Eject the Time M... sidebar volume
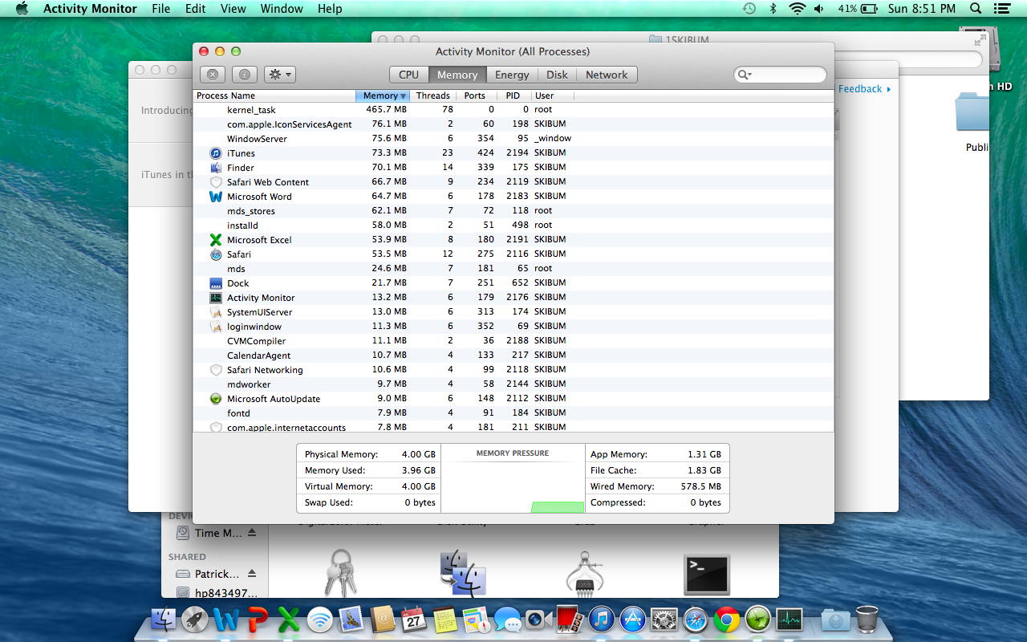This screenshot has height=642, width=1027. coord(252,533)
